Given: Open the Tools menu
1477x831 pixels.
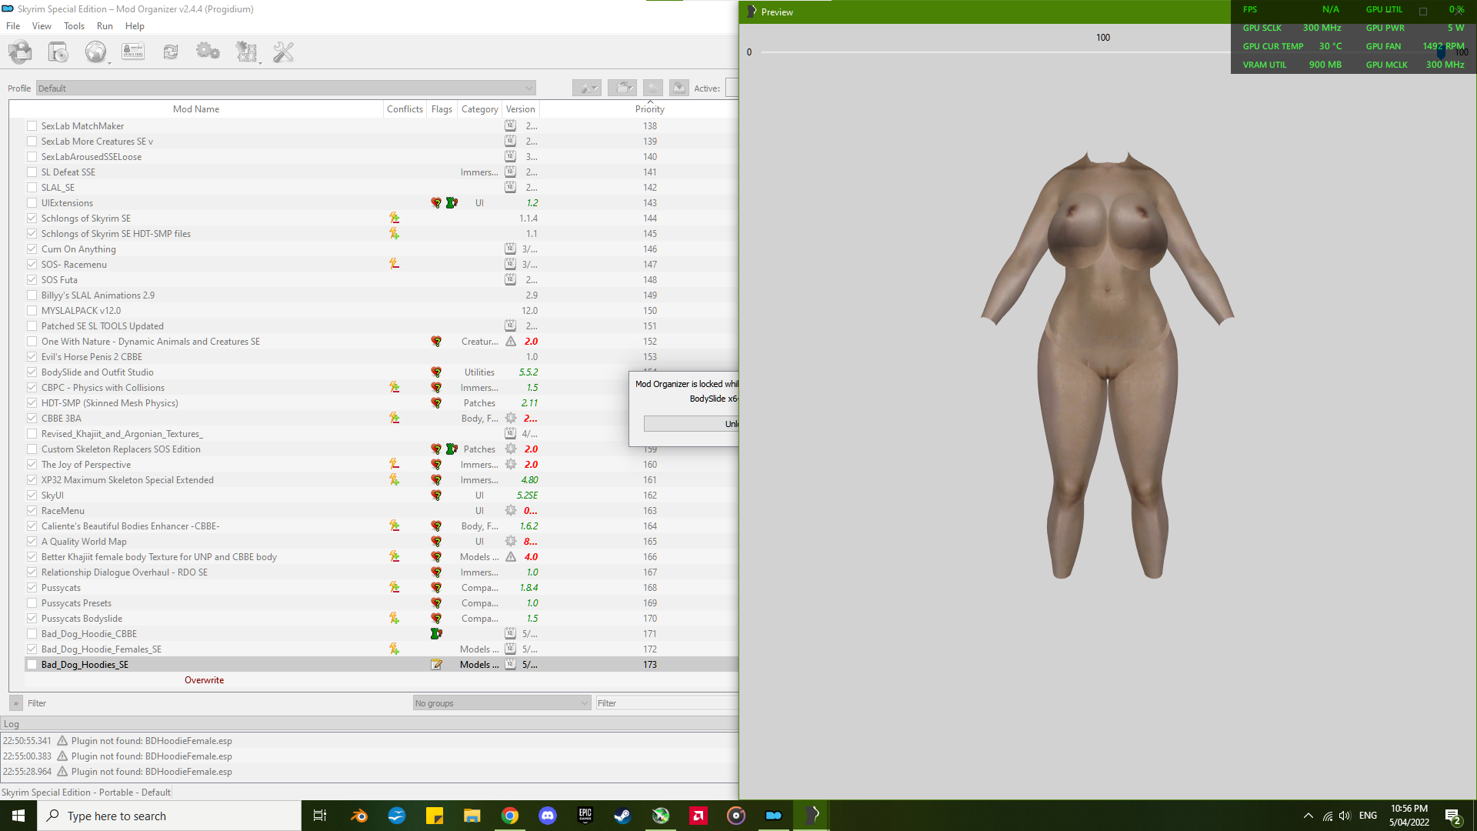Looking at the screenshot, I should [x=74, y=26].
